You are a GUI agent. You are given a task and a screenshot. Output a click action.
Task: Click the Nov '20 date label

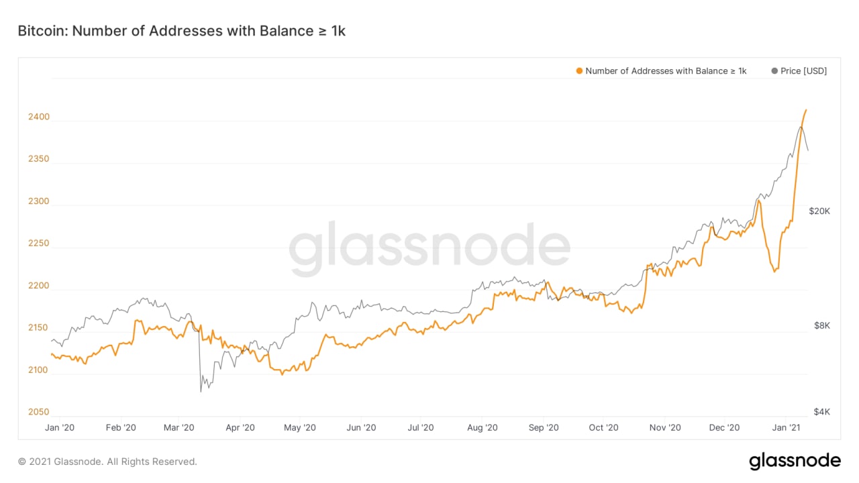666,427
